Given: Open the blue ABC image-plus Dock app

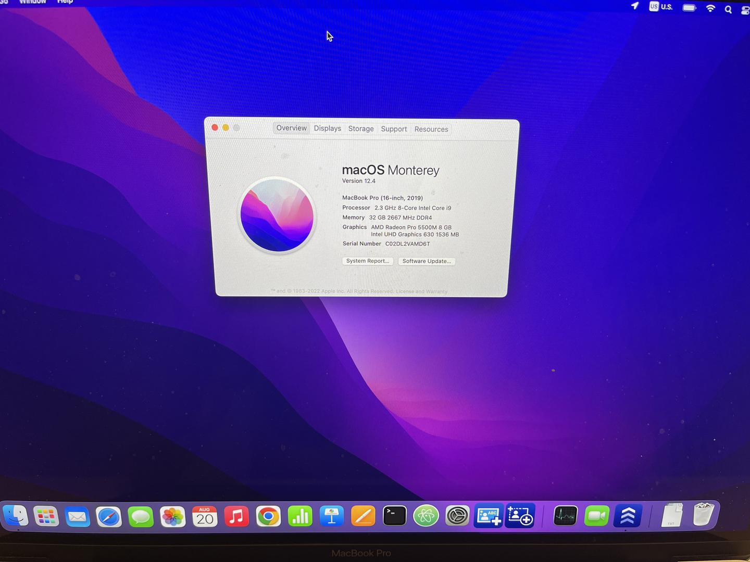Looking at the screenshot, I should [489, 516].
